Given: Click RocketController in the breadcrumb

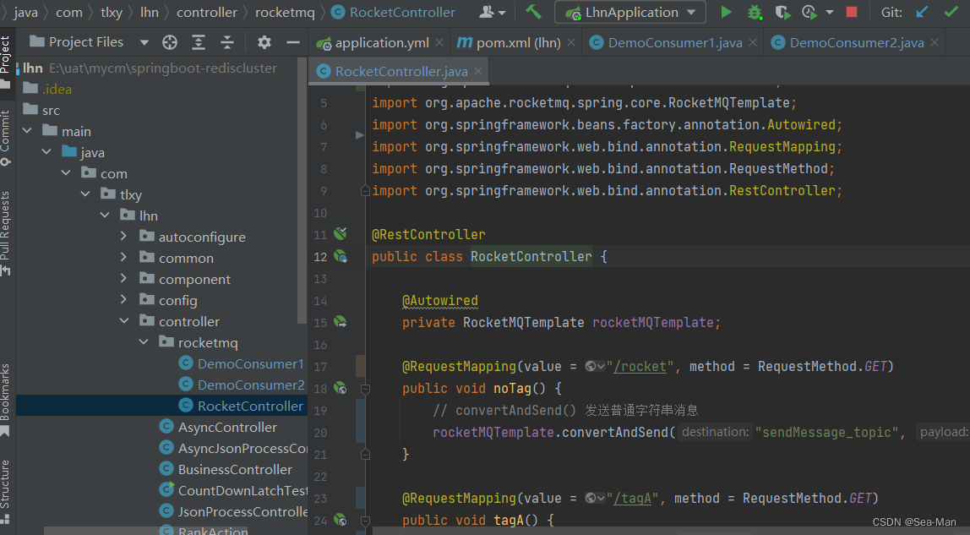Looking at the screenshot, I should [x=394, y=13].
